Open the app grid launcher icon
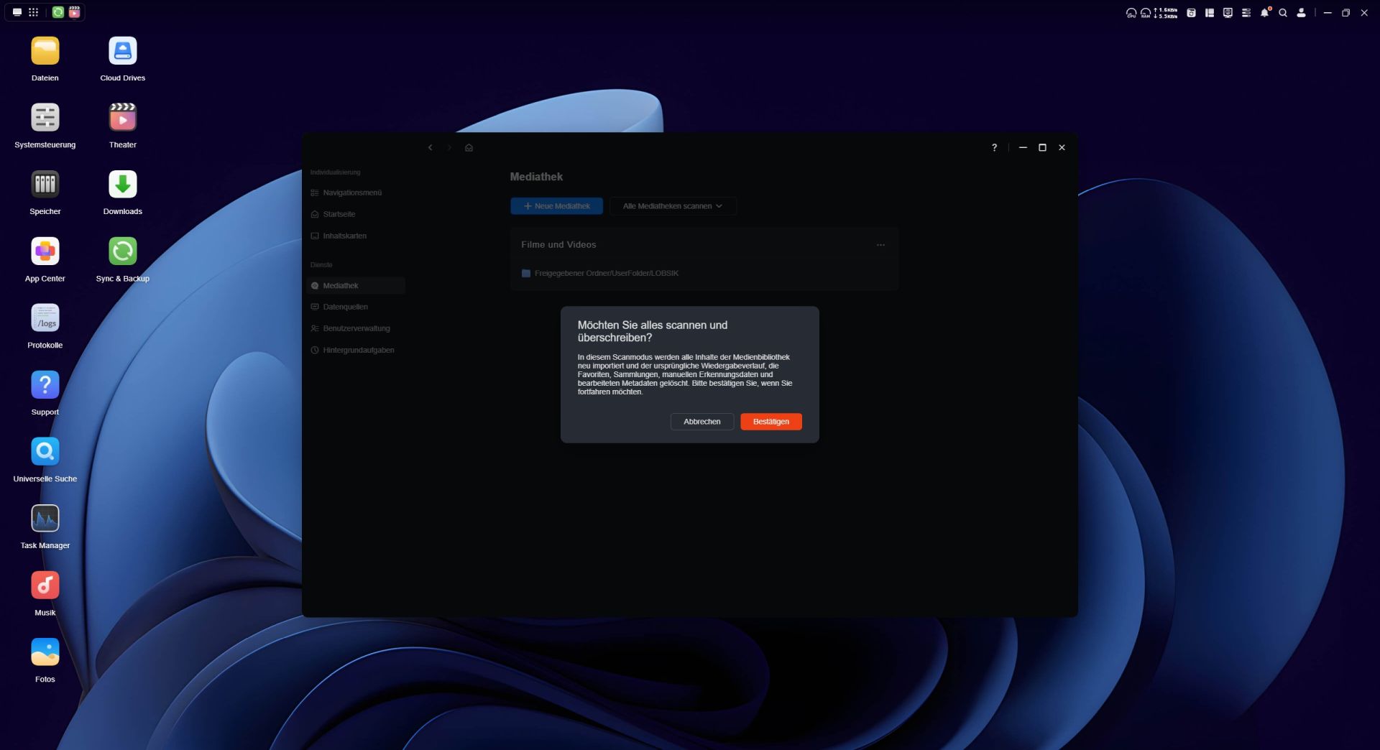This screenshot has width=1380, height=750. coord(33,12)
